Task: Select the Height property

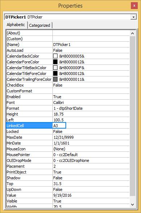Action: [x=12, y=114]
